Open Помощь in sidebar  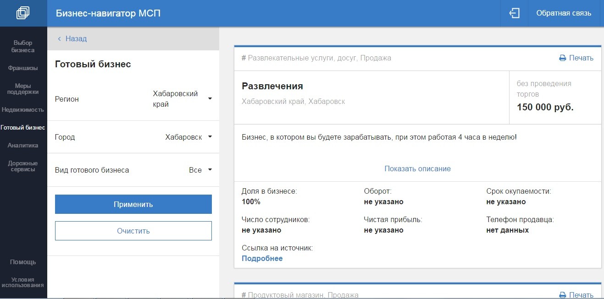tap(23, 262)
